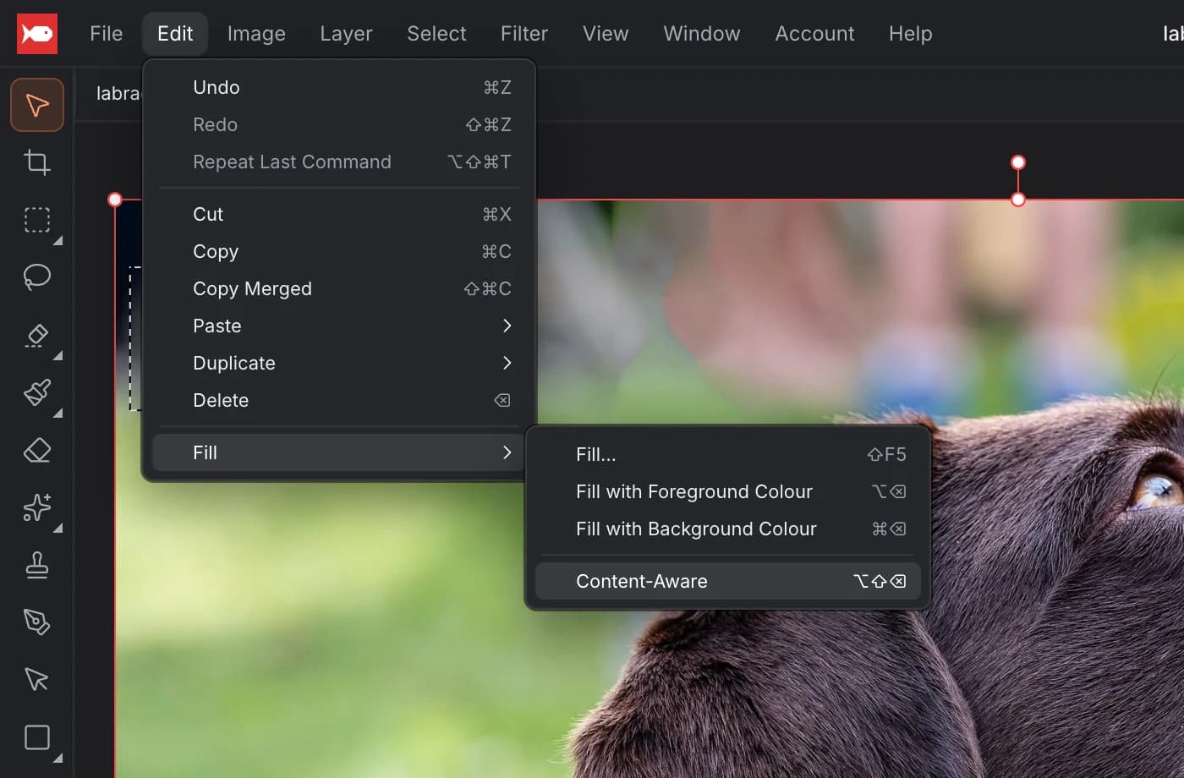Select the Path Selection arrow tool
Image resolution: width=1184 pixels, height=778 pixels.
point(37,680)
